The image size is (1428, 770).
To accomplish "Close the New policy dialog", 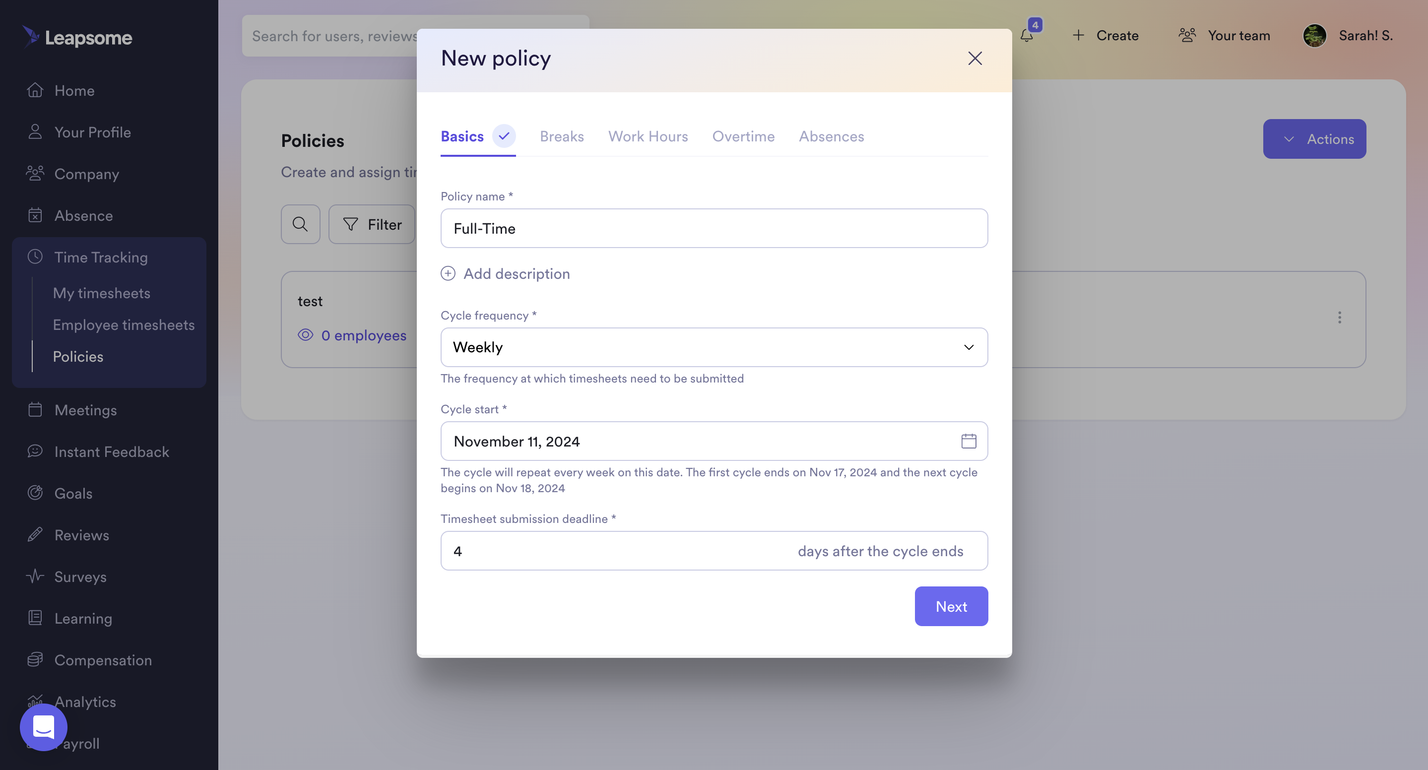I will click(974, 58).
